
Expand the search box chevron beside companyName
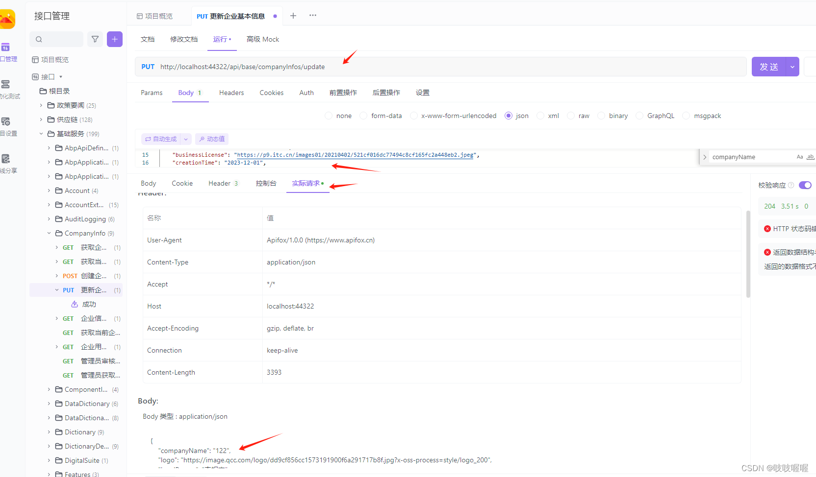(705, 157)
